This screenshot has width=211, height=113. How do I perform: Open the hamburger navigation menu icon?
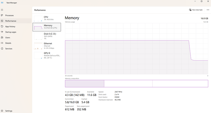coord(2,10)
